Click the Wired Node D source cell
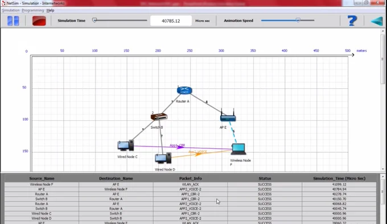This screenshot has width=387, height=224. tap(42, 218)
